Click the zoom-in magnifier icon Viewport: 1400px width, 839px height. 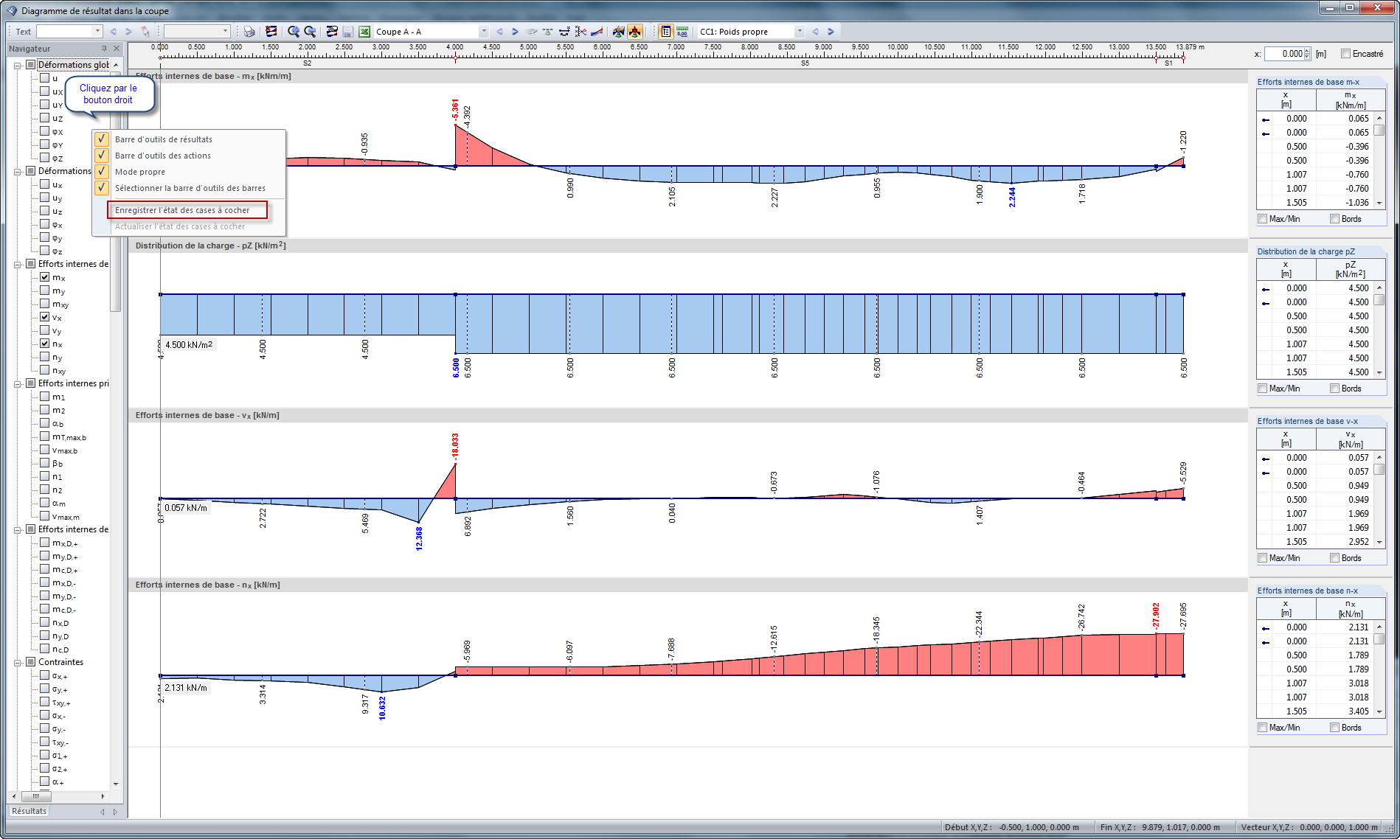tap(294, 32)
